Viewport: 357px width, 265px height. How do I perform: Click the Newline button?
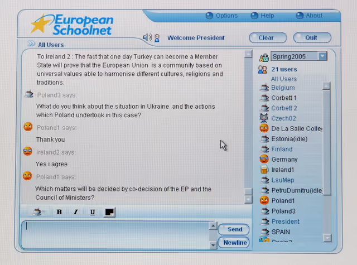[234, 243]
